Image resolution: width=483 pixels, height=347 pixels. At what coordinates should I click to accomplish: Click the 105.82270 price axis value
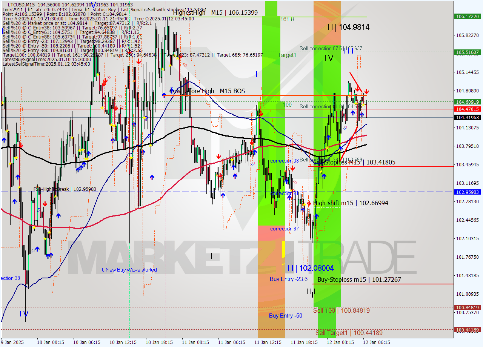[468, 35]
